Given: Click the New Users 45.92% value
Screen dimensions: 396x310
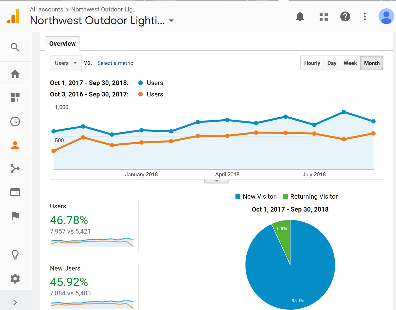Looking at the screenshot, I should 69,282.
